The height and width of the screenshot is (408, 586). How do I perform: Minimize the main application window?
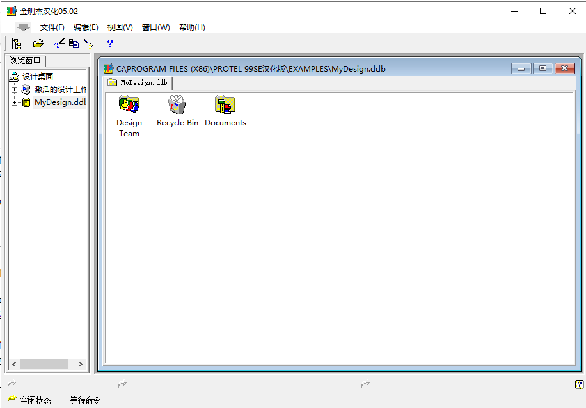tap(514, 12)
